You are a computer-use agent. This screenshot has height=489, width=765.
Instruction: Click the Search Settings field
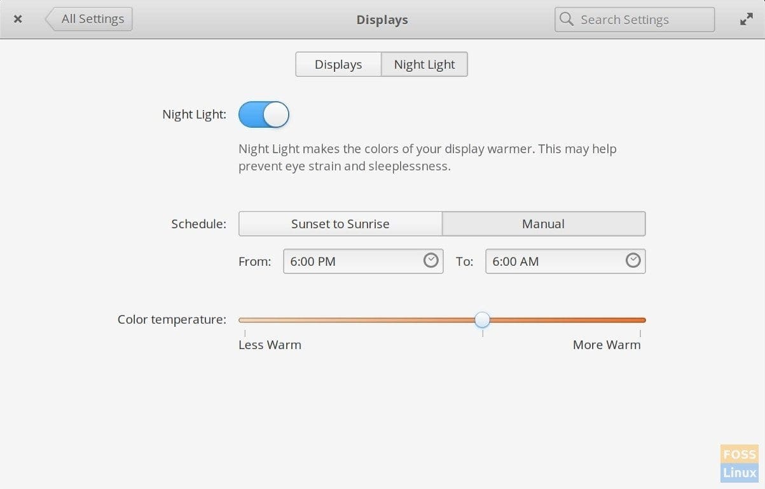pyautogui.click(x=635, y=20)
